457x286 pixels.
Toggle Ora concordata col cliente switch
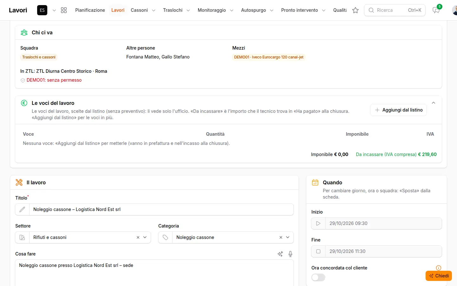point(318,277)
